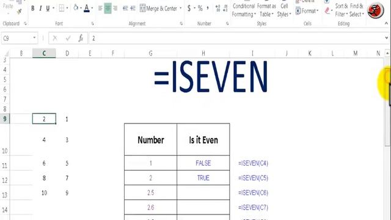Click =ISEVEN(C4) formula text

[253, 163]
